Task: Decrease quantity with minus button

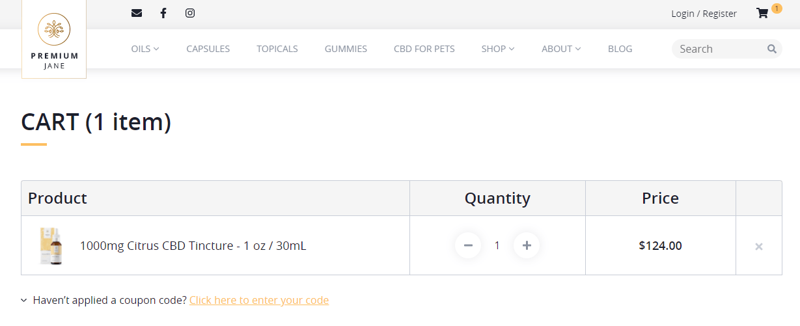Action: point(468,245)
